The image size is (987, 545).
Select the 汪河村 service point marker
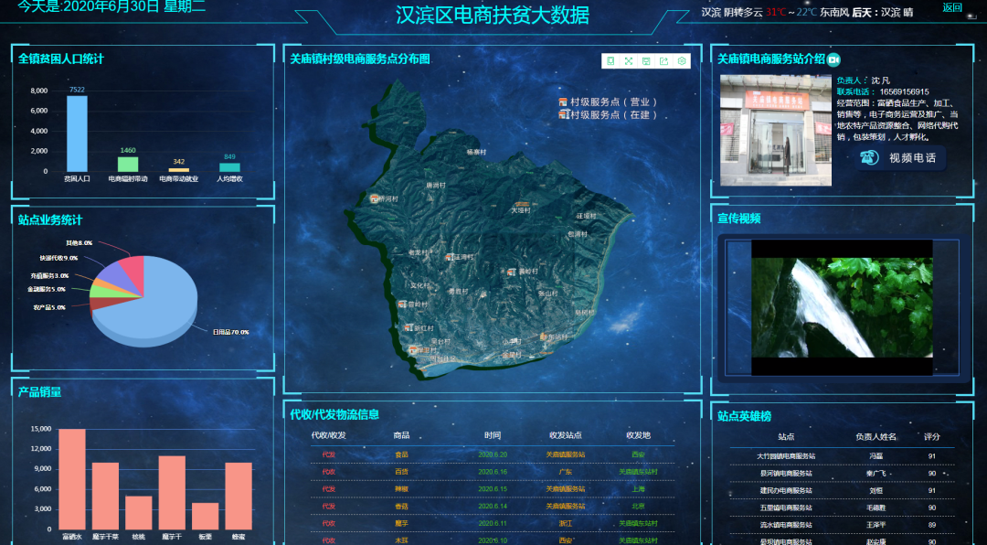pos(450,257)
